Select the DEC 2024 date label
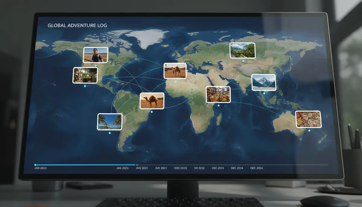Image resolution: width=362 pixels, height=207 pixels. click(237, 168)
